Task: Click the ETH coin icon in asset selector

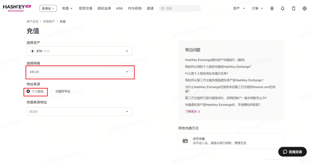Action: tap(32, 51)
